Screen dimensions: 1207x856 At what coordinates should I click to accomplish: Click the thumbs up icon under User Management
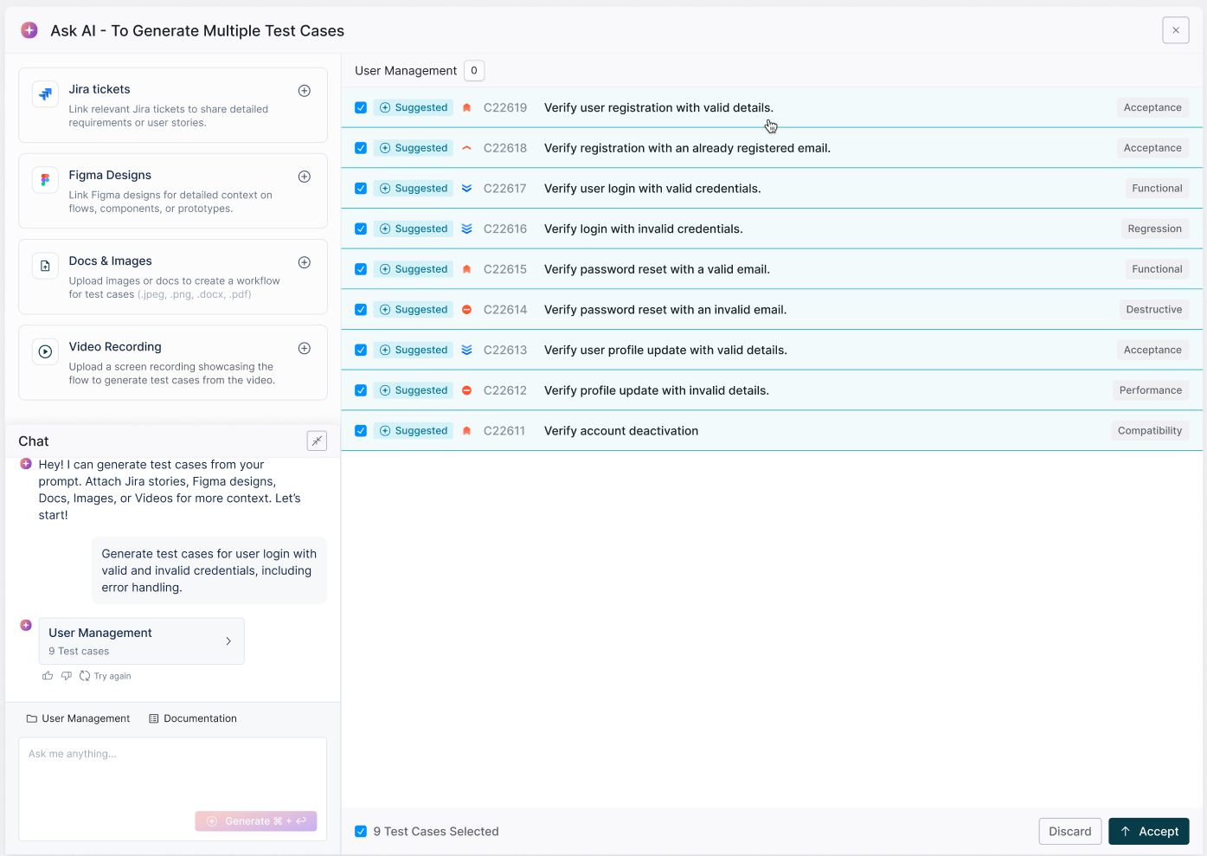(x=47, y=675)
